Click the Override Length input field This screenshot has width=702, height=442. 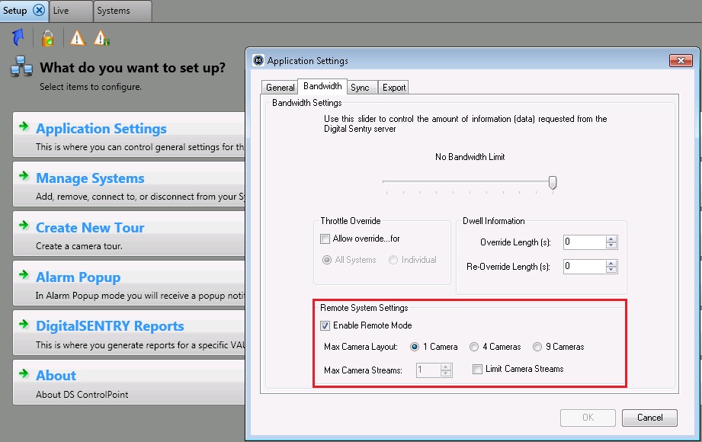(x=584, y=242)
